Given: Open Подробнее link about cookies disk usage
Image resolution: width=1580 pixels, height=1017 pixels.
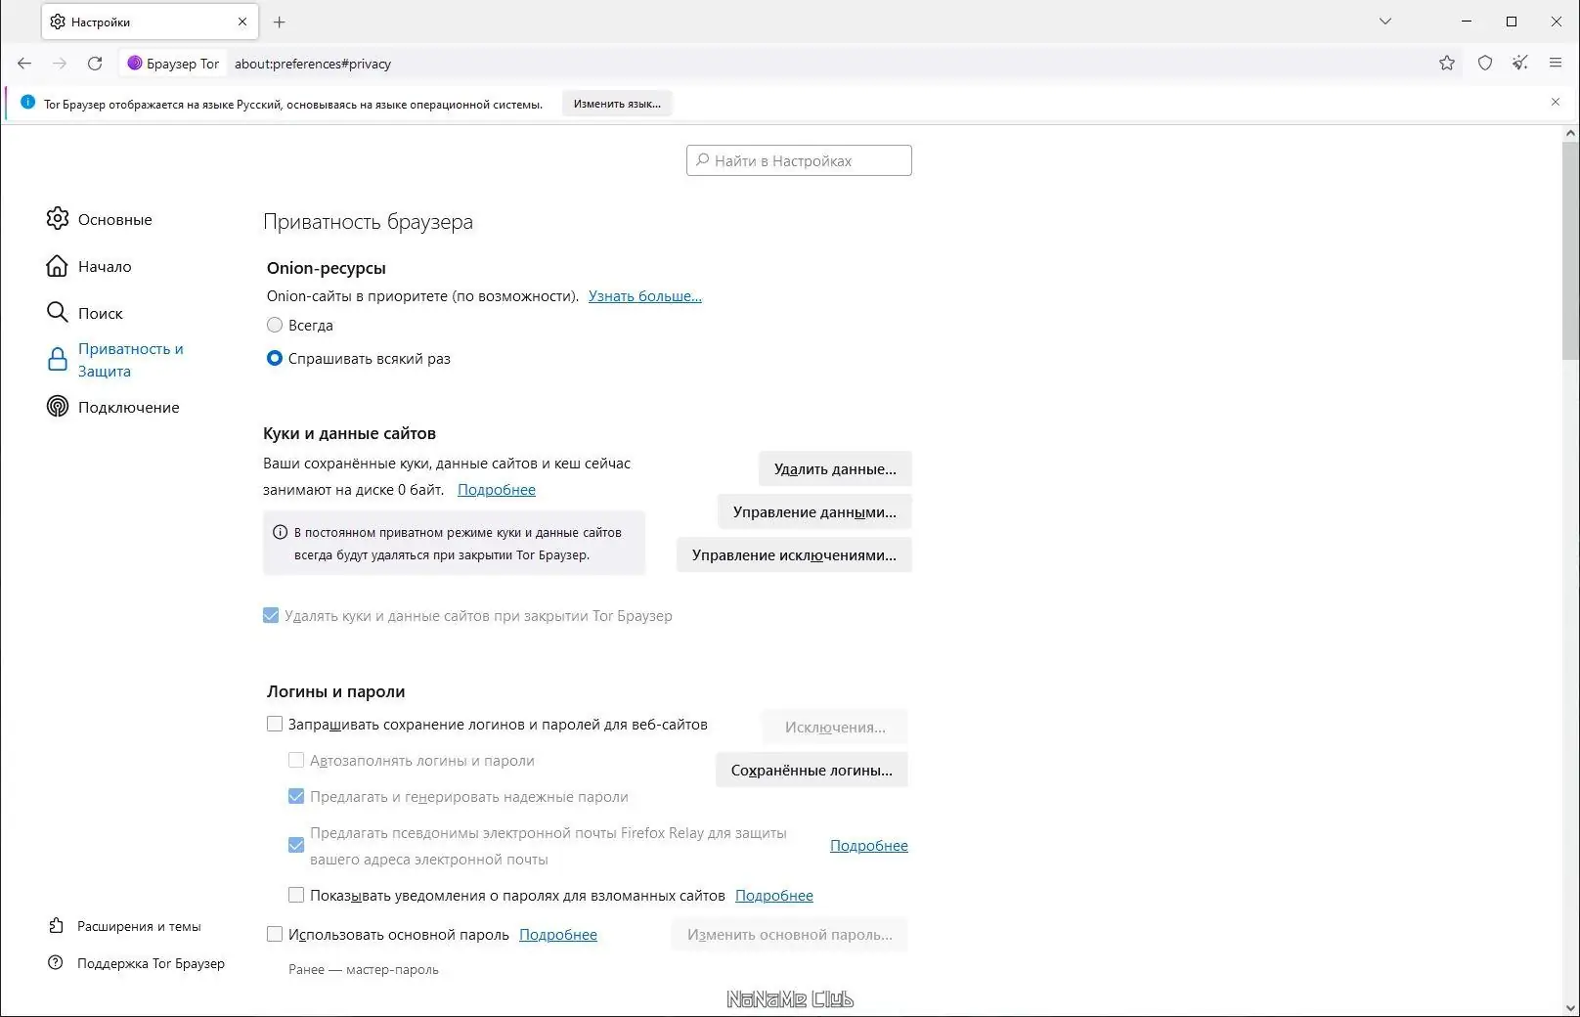Looking at the screenshot, I should coord(497,489).
